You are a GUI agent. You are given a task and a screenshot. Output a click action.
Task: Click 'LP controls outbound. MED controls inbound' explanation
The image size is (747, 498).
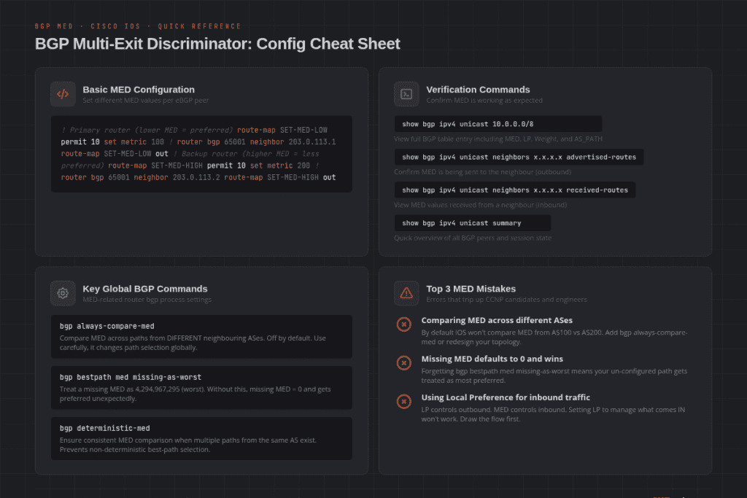point(553,414)
